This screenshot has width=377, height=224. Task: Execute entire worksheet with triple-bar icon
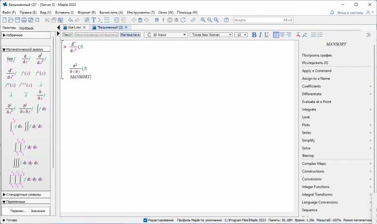(x=157, y=20)
